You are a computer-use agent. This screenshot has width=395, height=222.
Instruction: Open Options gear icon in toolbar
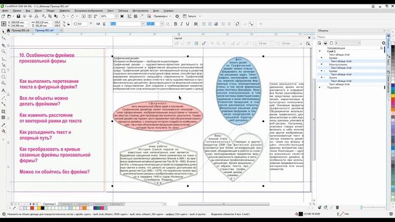tap(177, 16)
